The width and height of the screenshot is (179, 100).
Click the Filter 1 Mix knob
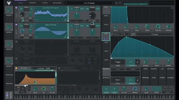pyautogui.click(x=44, y=89)
